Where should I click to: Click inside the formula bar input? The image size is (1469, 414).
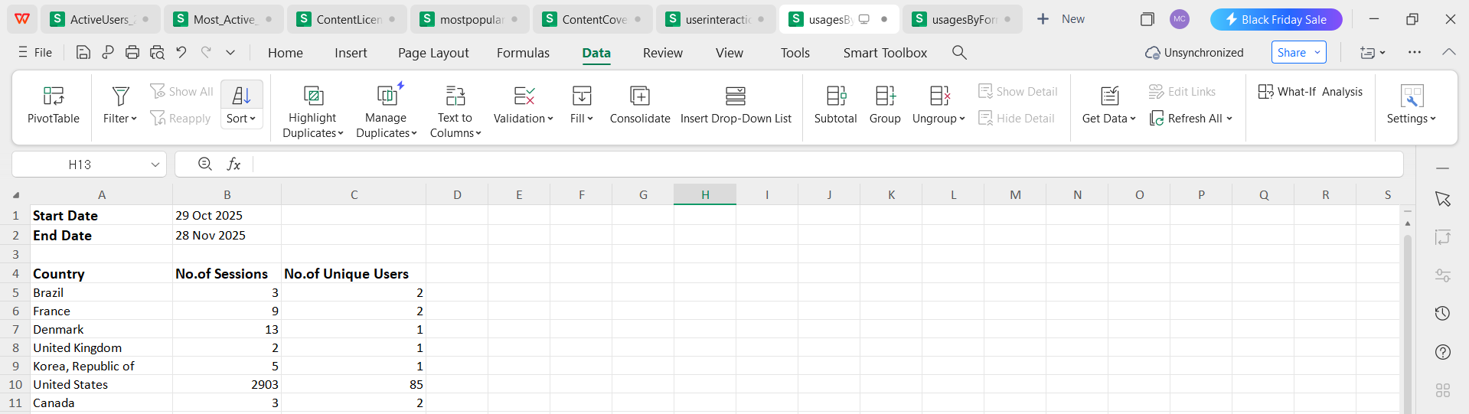click(827, 165)
